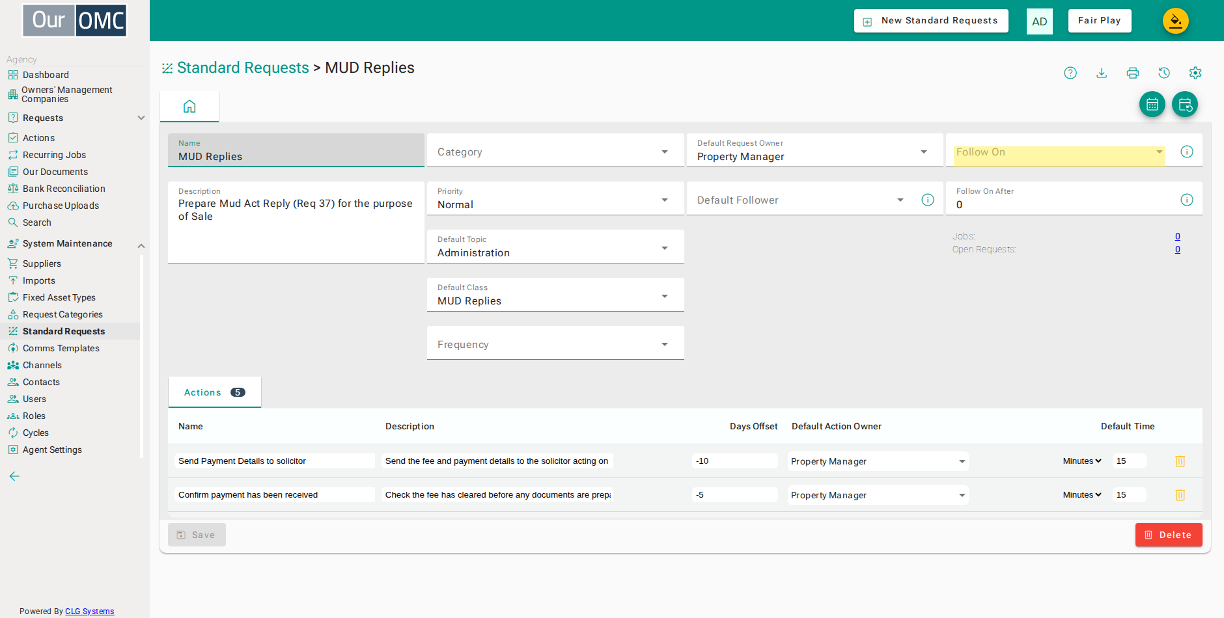This screenshot has width=1224, height=618.
Task: Delete the Confirm payment received action row
Action: click(x=1180, y=495)
